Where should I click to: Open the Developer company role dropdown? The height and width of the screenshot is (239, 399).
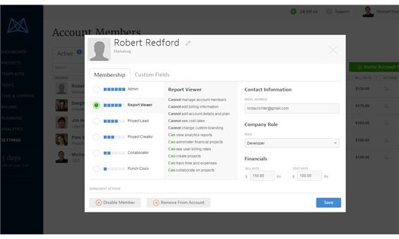[x=292, y=143]
